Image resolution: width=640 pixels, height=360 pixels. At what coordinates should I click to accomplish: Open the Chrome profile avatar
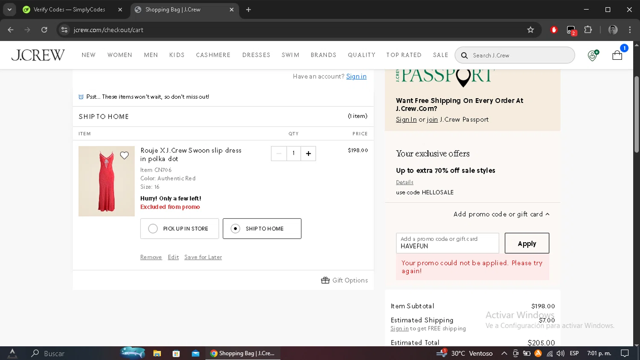pyautogui.click(x=613, y=30)
